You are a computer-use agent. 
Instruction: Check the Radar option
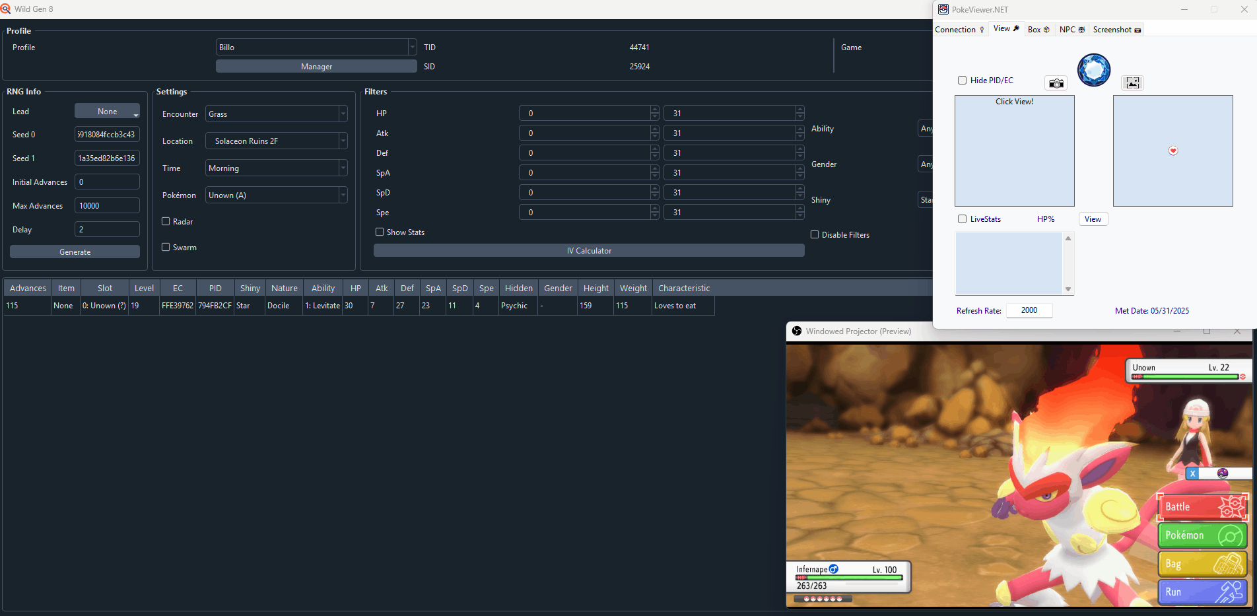pyautogui.click(x=166, y=222)
